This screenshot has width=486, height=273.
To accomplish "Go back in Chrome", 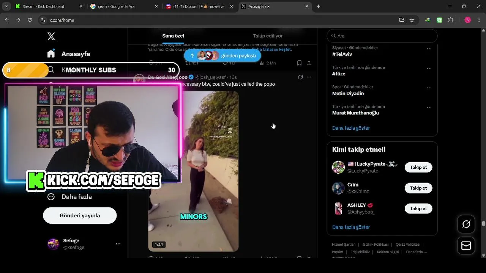I will 7,20.
